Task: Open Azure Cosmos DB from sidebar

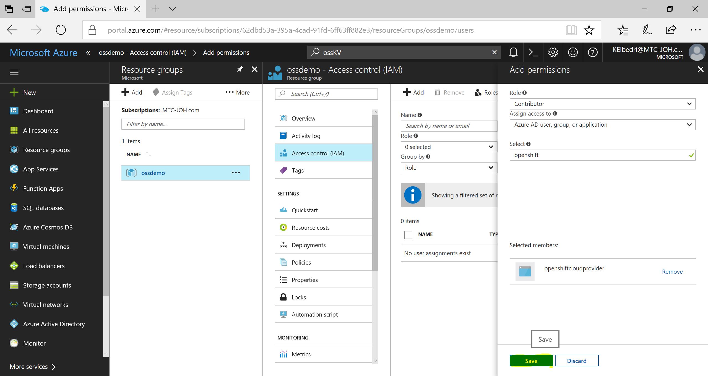Action: (x=48, y=227)
